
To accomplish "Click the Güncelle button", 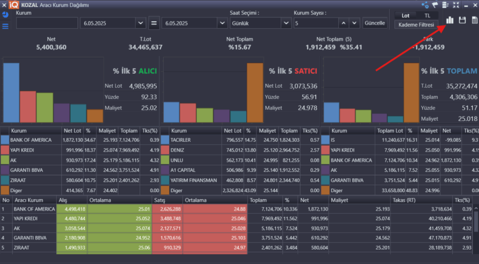I will (375, 23).
